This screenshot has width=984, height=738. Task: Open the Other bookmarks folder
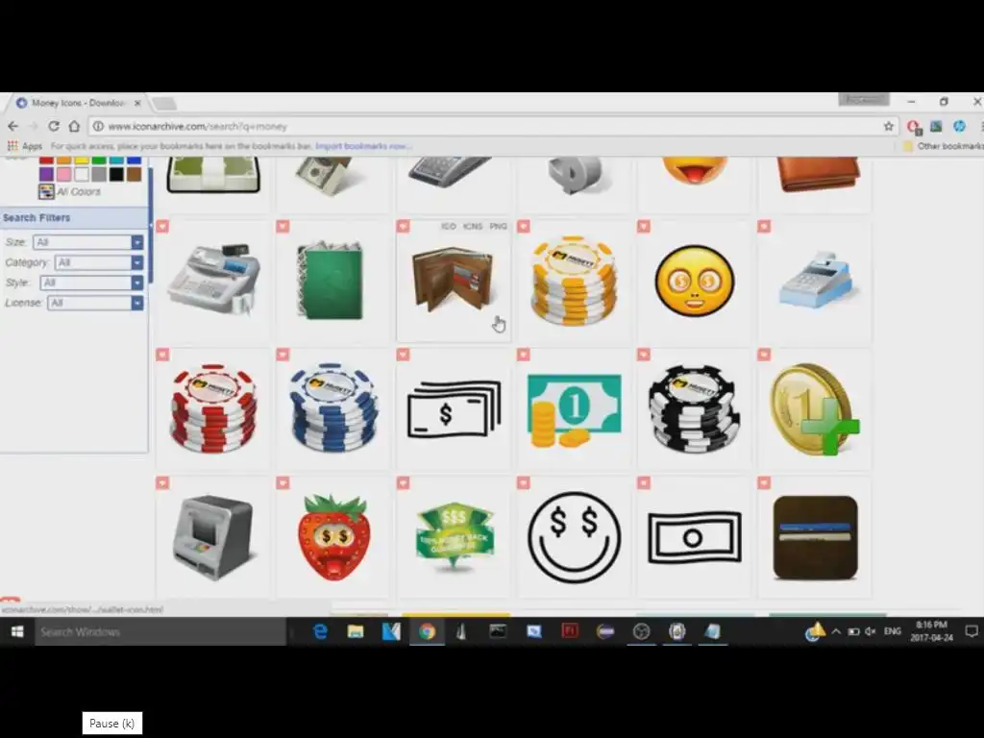943,146
